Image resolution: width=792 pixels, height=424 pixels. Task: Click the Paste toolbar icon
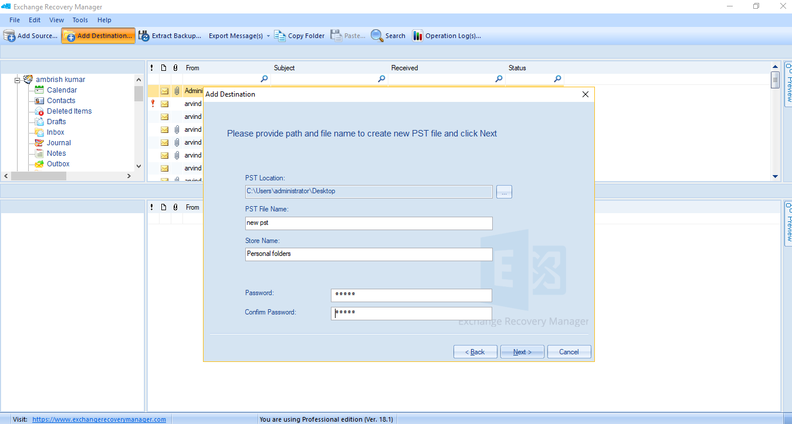click(336, 36)
